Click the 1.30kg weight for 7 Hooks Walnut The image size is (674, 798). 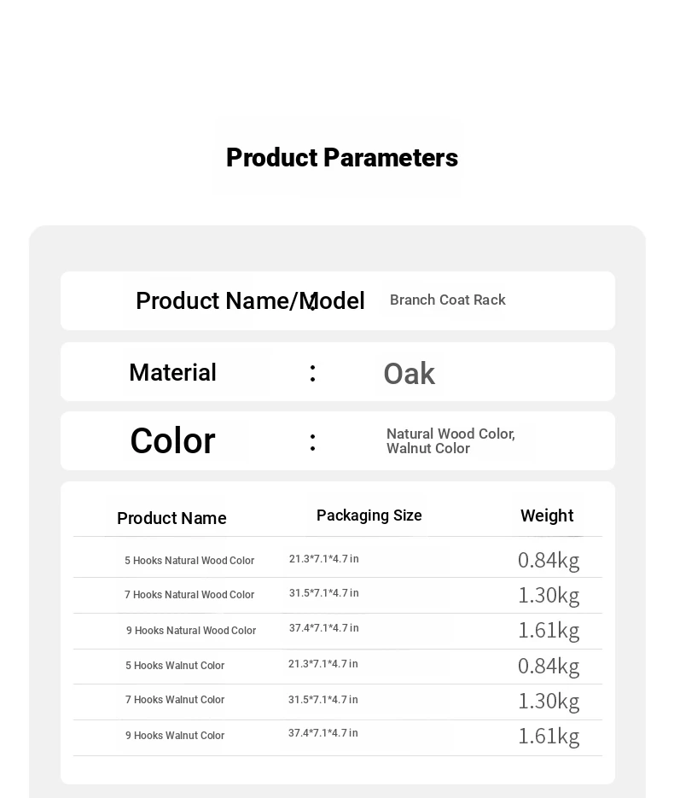(549, 702)
